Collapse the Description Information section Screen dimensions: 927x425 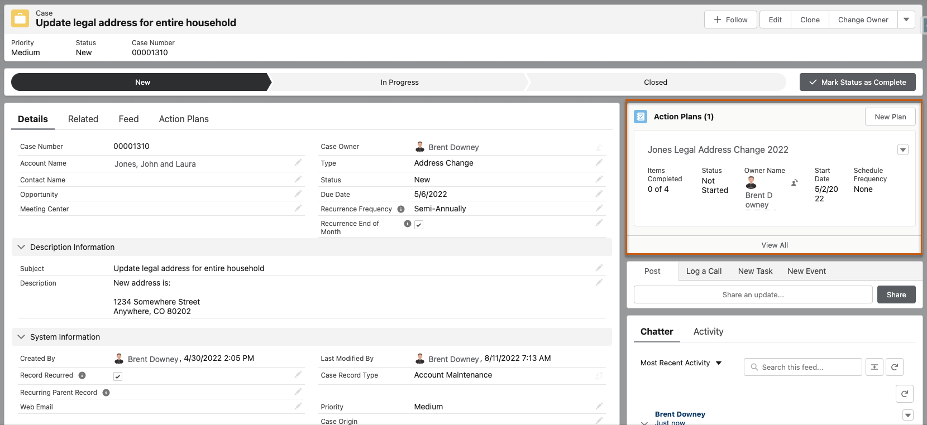point(21,247)
